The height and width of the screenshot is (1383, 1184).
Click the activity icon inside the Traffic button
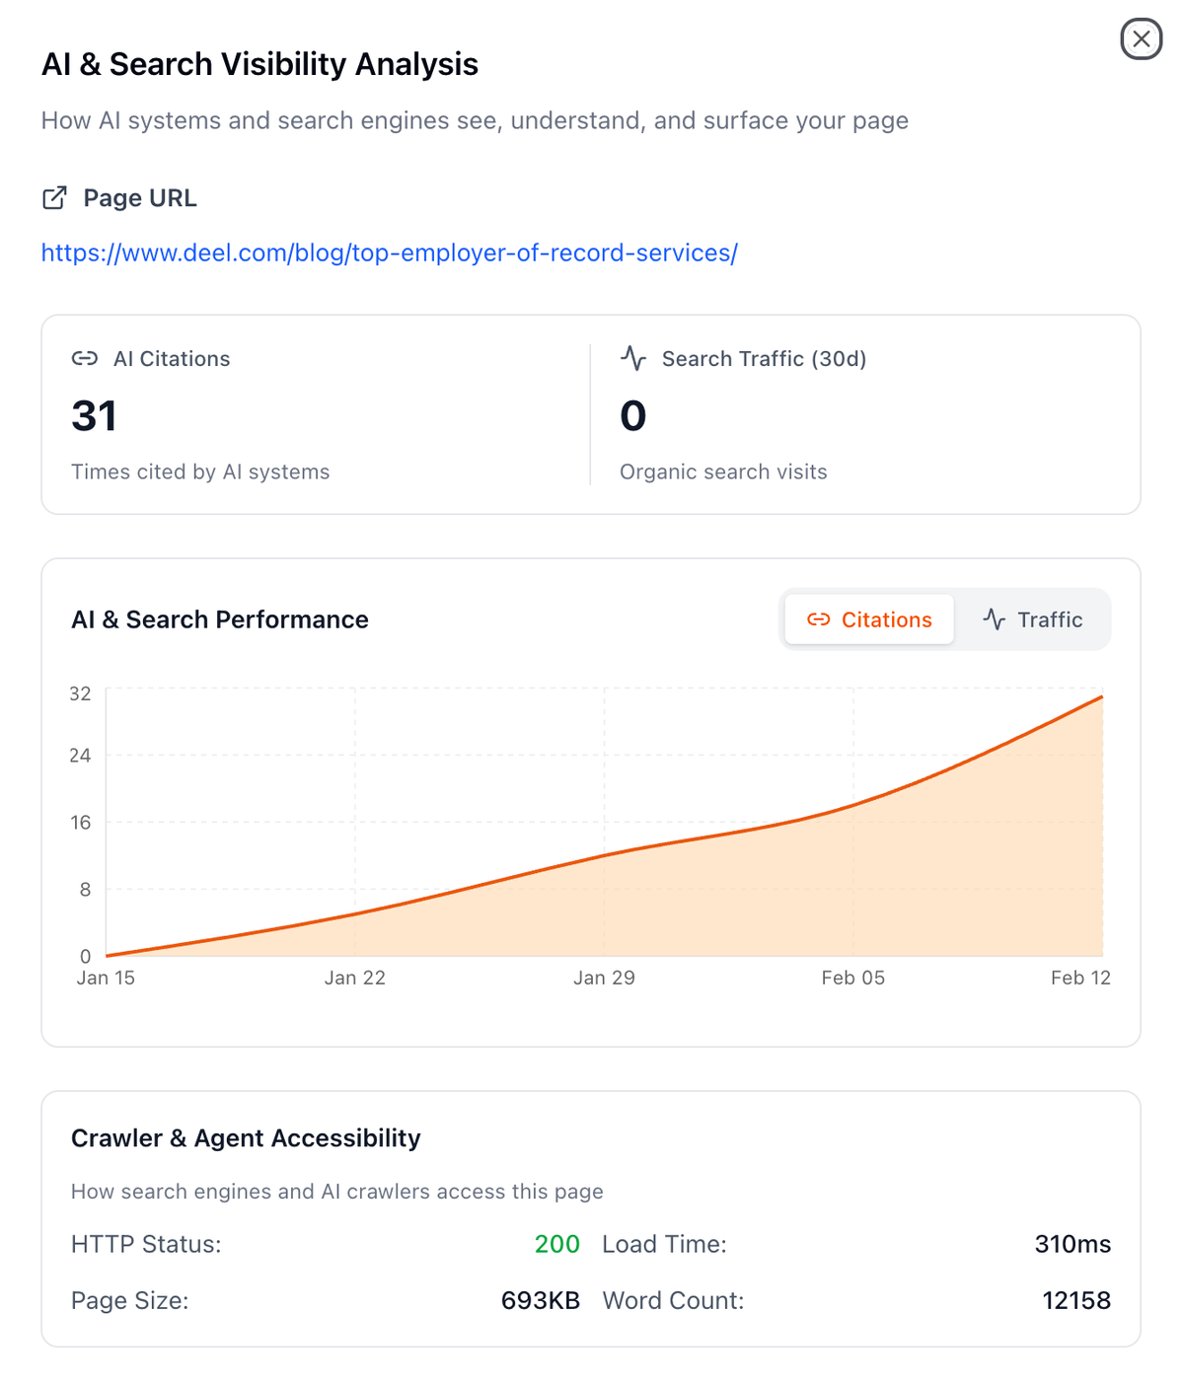pos(994,619)
